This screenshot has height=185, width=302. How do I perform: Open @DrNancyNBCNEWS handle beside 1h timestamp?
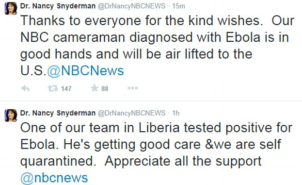click(131, 113)
